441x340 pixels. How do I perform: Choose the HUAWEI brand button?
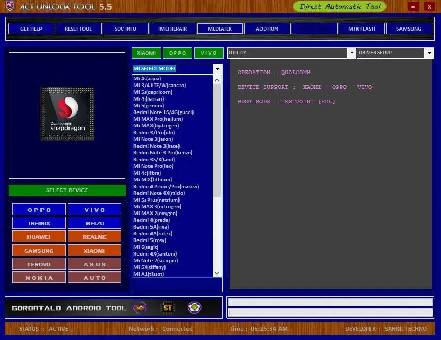[x=39, y=236]
